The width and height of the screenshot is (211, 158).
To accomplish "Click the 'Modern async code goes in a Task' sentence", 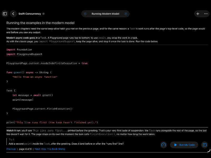I will (x=26, y=38).
